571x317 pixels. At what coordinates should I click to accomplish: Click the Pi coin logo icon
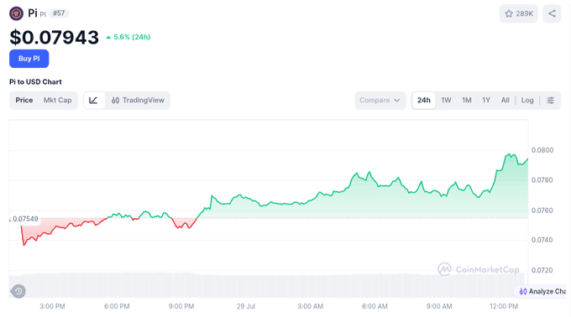coord(17,13)
